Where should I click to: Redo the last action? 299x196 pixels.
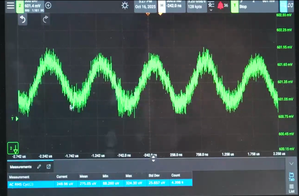pyautogui.click(x=45, y=19)
